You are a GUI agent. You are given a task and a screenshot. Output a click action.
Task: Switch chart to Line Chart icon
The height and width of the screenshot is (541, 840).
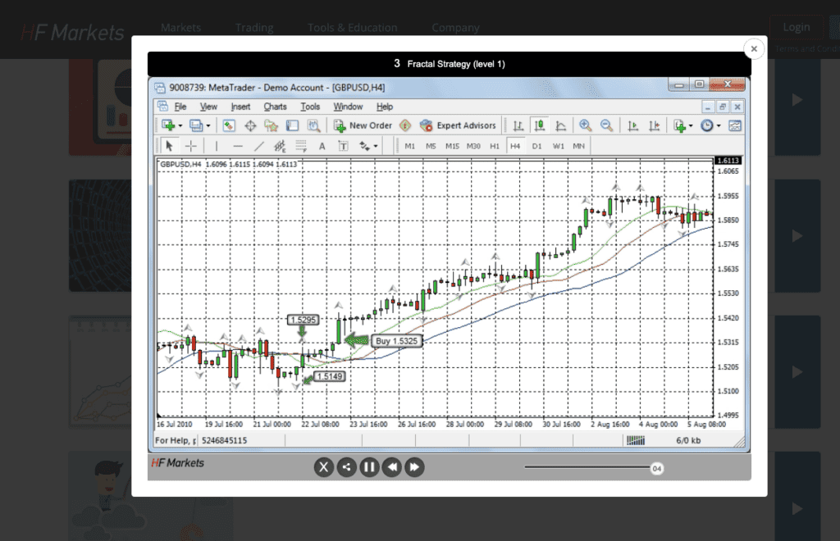click(560, 125)
